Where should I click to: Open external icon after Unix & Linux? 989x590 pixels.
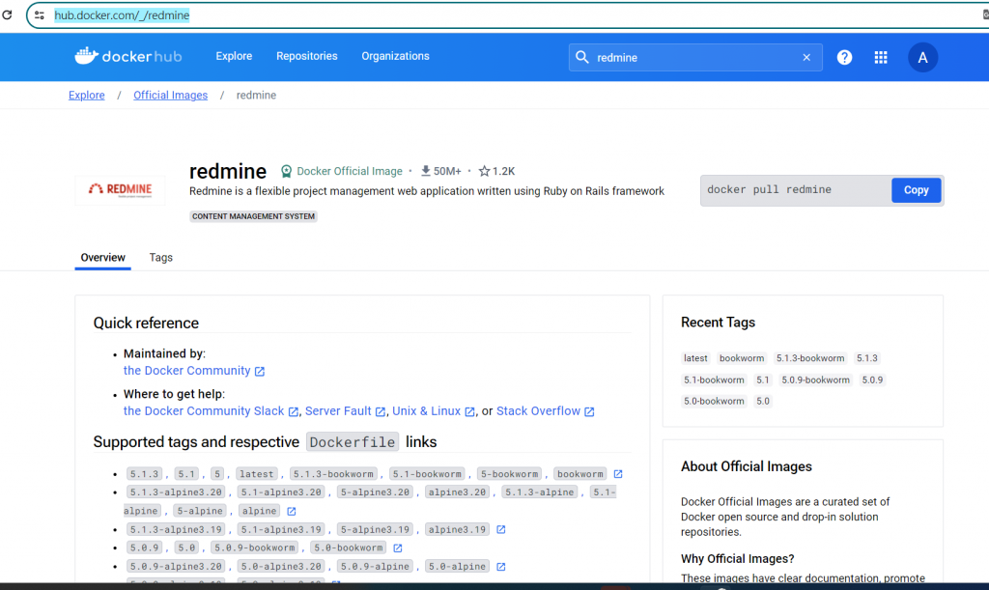[469, 411]
